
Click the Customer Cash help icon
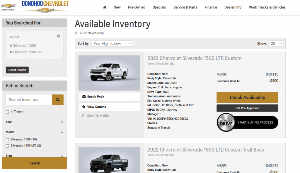(238, 81)
